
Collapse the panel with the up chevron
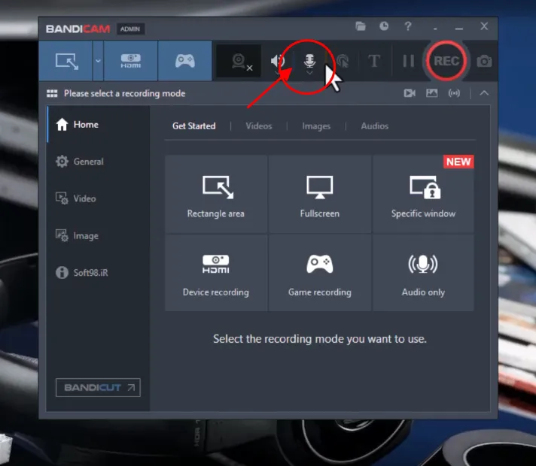coord(484,93)
